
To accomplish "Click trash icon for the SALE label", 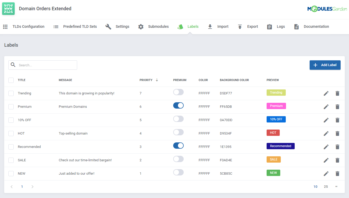I will point(337,160).
